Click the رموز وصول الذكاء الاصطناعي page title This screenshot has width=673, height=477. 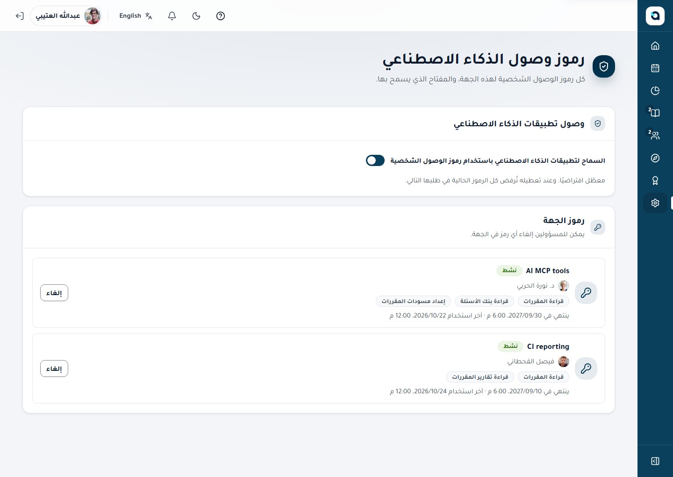click(483, 60)
